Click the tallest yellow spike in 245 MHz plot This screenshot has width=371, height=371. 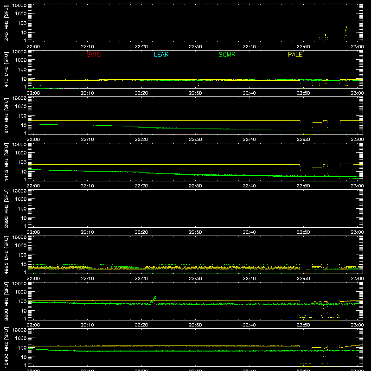[346, 33]
